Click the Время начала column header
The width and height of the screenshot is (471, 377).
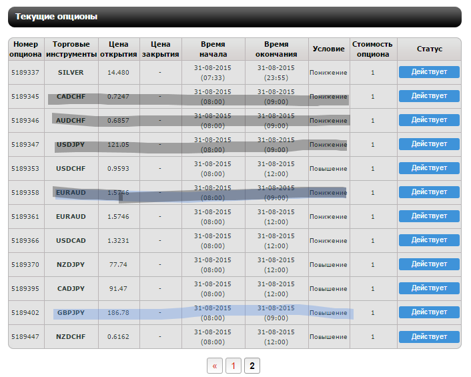coord(213,49)
